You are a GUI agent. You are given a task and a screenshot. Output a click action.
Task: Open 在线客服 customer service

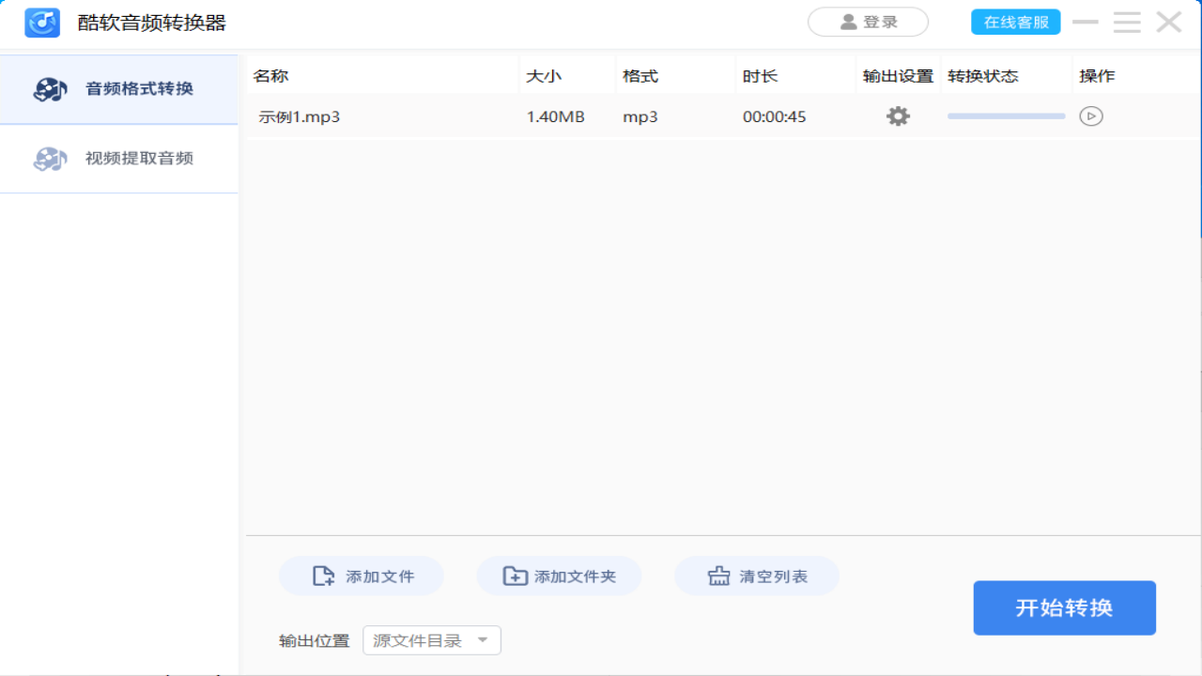(1016, 21)
